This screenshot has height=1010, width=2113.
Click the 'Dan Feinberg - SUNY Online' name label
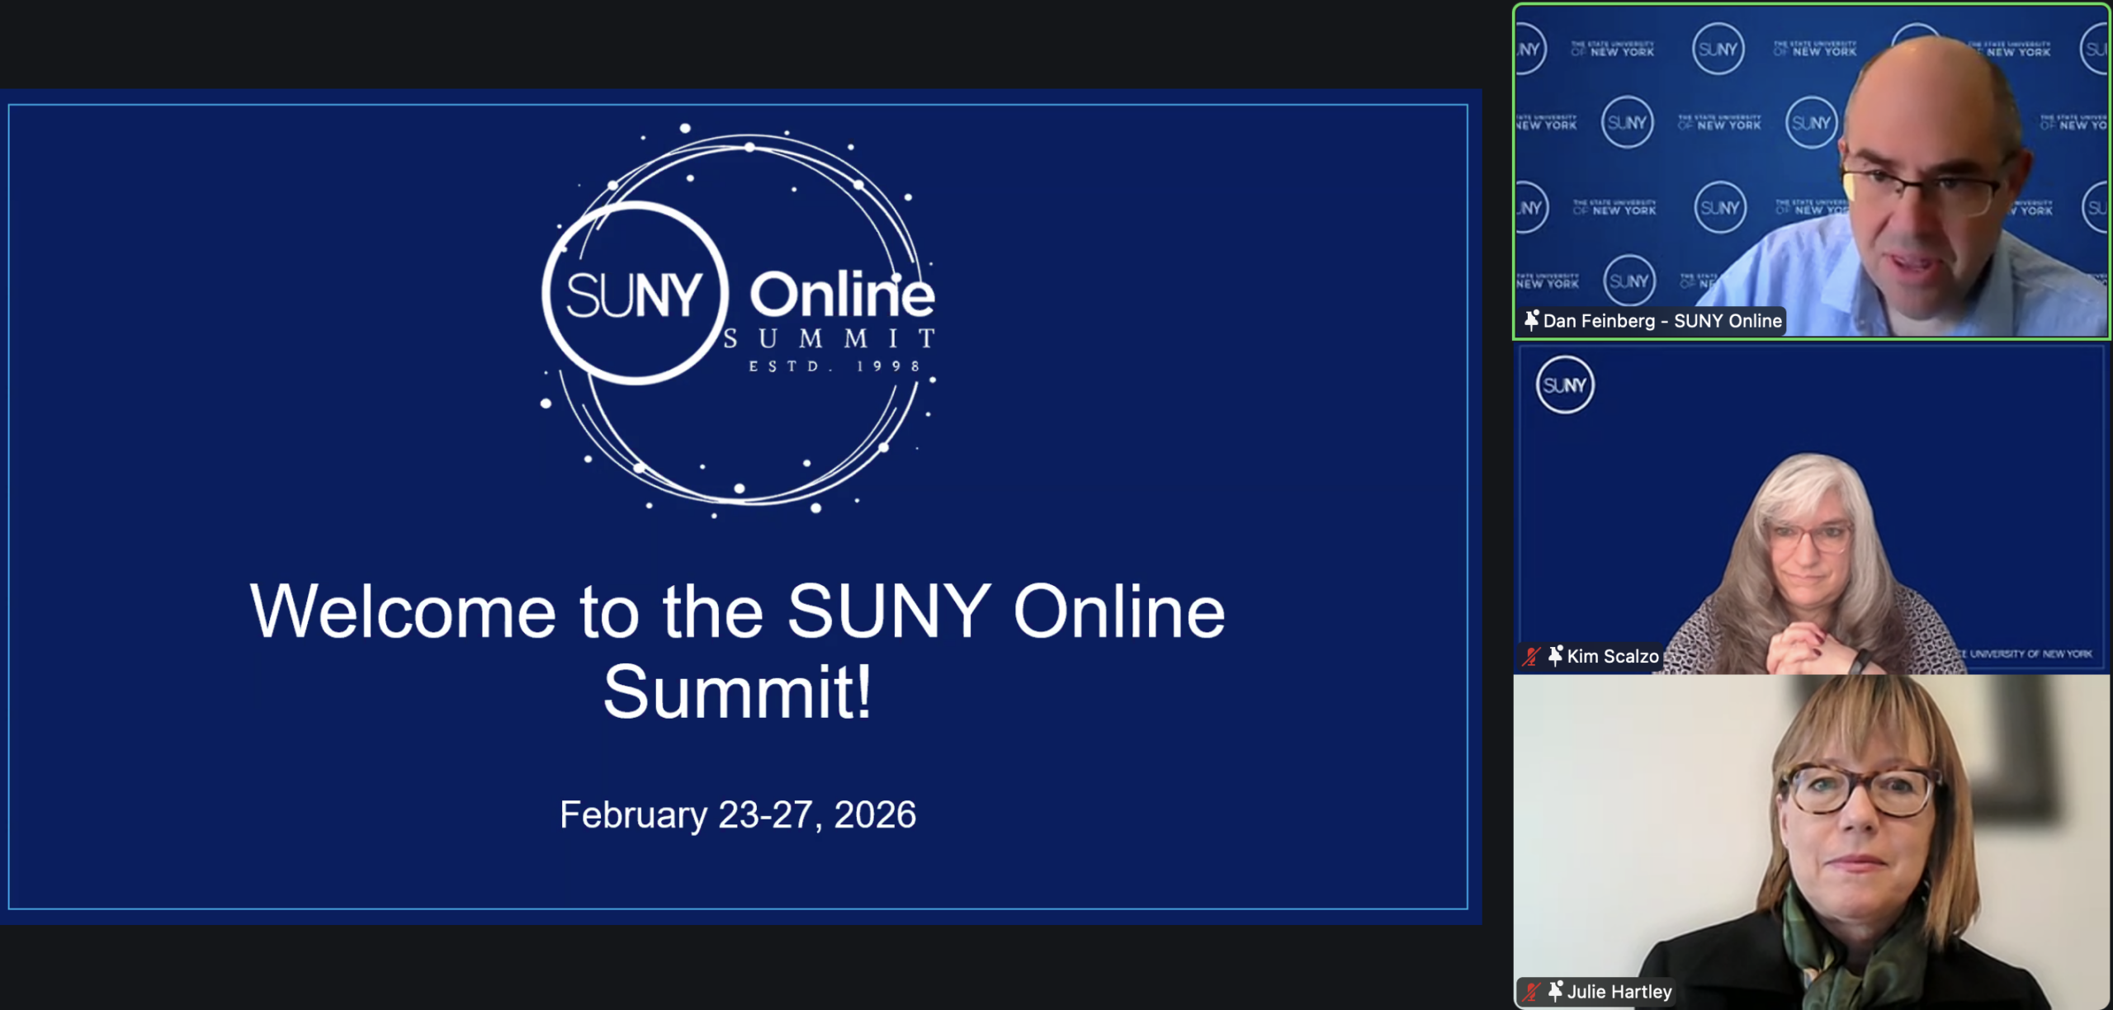pyautogui.click(x=1662, y=321)
